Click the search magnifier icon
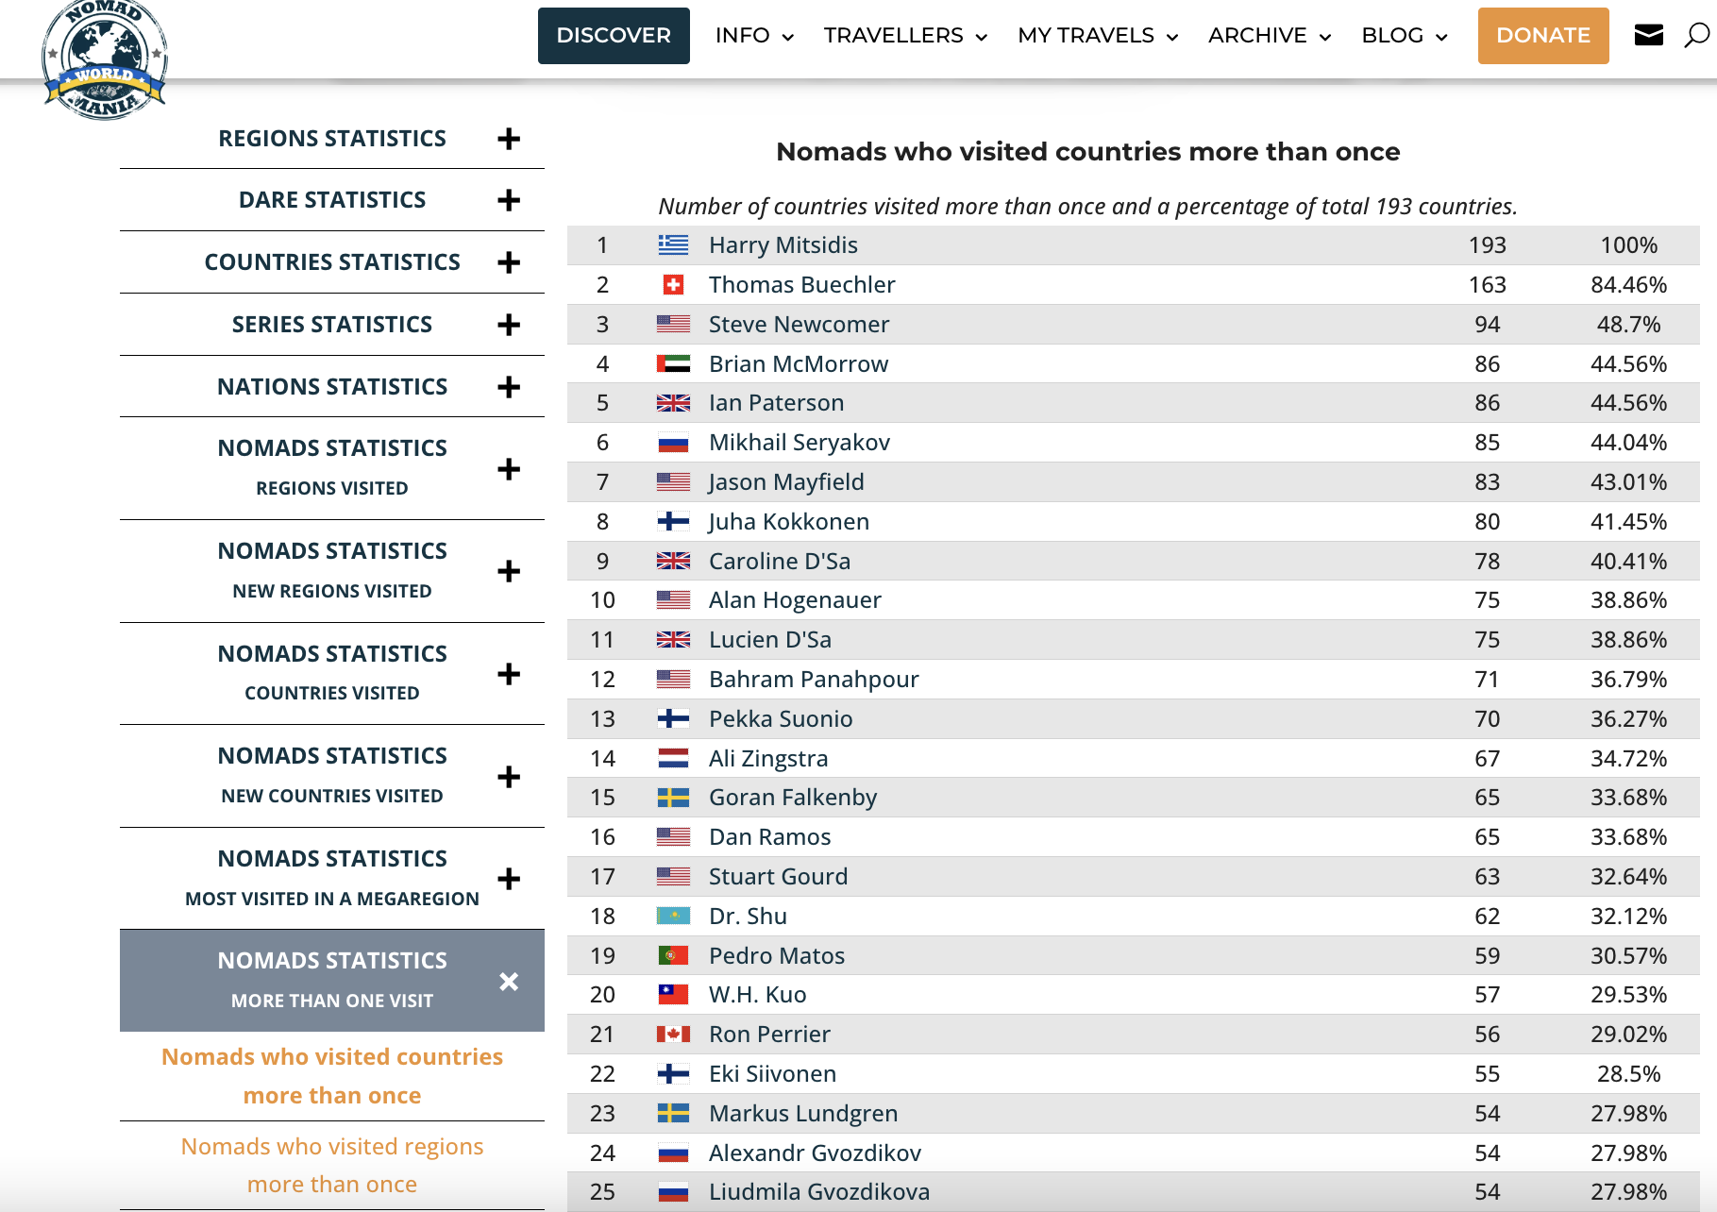Image resolution: width=1717 pixels, height=1212 pixels. tap(1696, 36)
